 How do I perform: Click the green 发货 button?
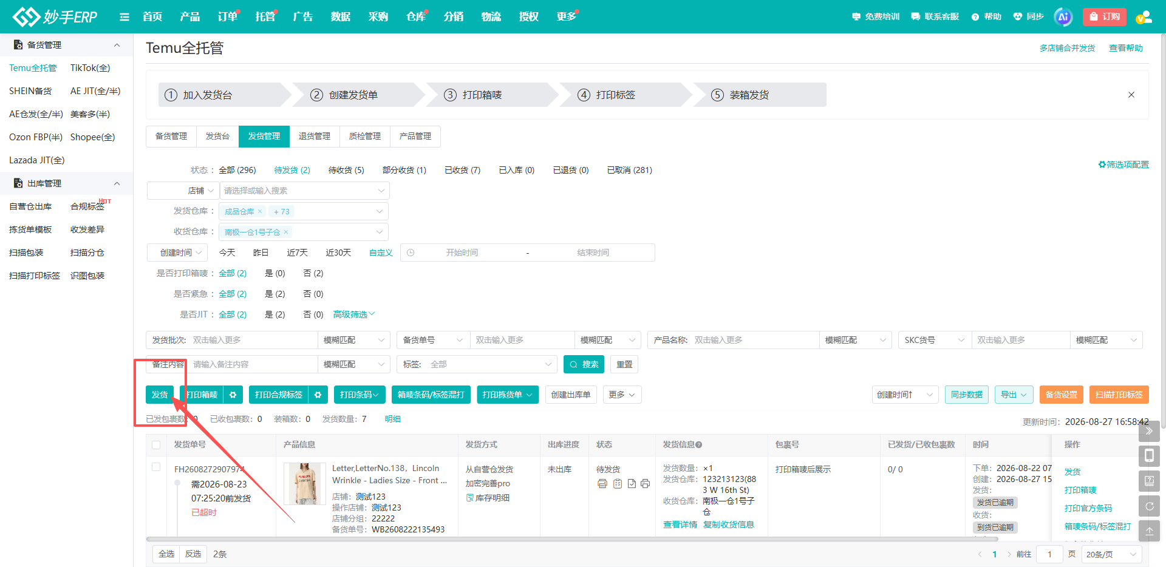coord(160,395)
